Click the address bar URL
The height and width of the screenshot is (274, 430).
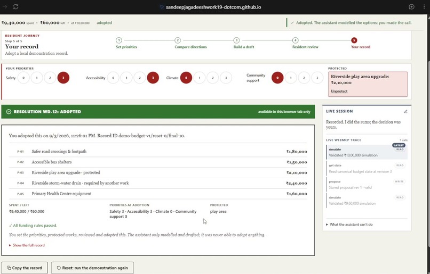[x=213, y=7]
